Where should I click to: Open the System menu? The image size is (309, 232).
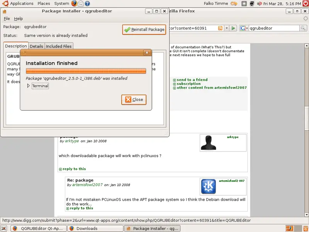tap(61, 3)
